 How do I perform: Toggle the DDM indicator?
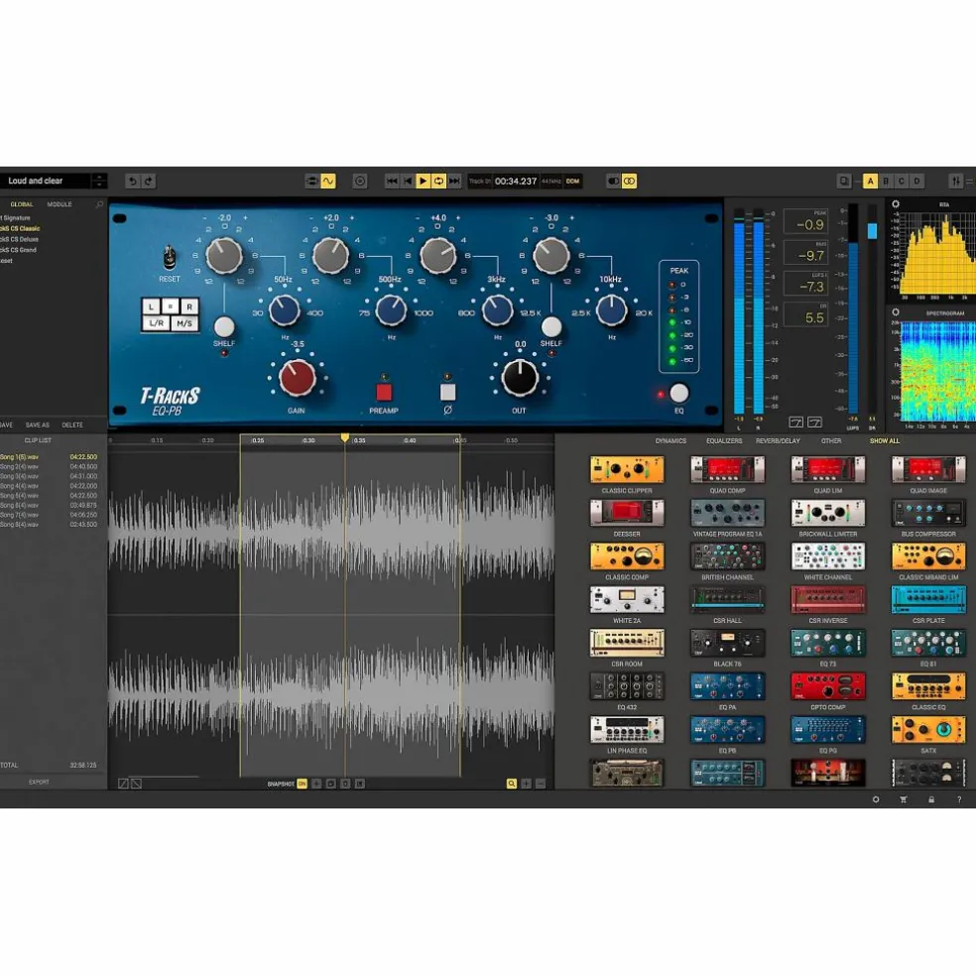(572, 182)
